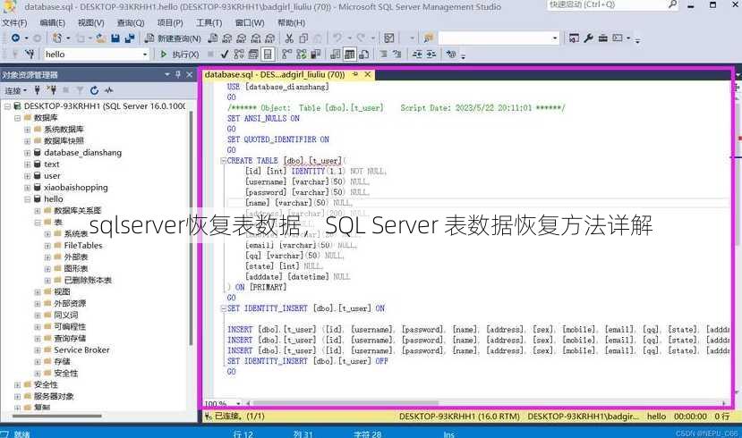Viewport: 742px width, 438px height.
Task: Collapse the CREATE TABLE code block
Action: pyautogui.click(x=223, y=161)
